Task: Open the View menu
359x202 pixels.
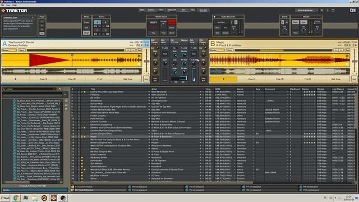Action: coord(8,5)
